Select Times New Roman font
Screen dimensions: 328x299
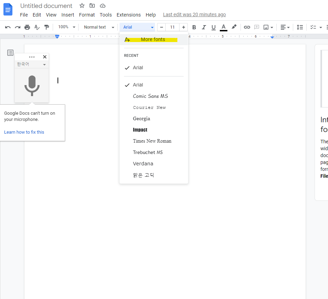[154, 141]
